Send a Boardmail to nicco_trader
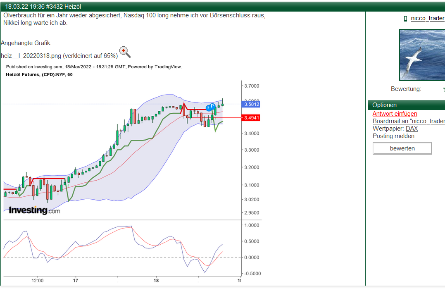The width and height of the screenshot is (445, 291). point(408,121)
